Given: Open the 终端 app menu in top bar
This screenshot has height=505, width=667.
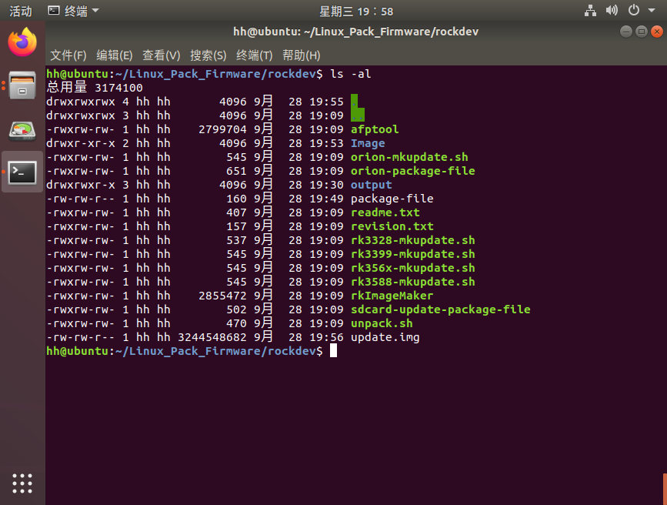Looking at the screenshot, I should click(x=75, y=11).
